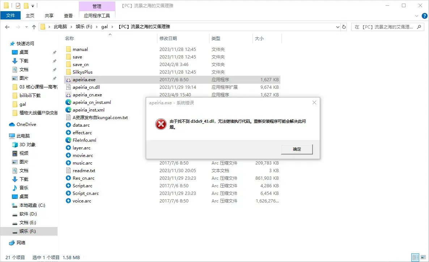
Task: Open the 主页 ribbon tab
Action: (30, 16)
